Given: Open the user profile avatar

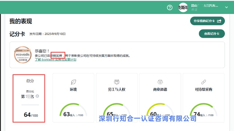Looking at the screenshot, I should [183, 8].
